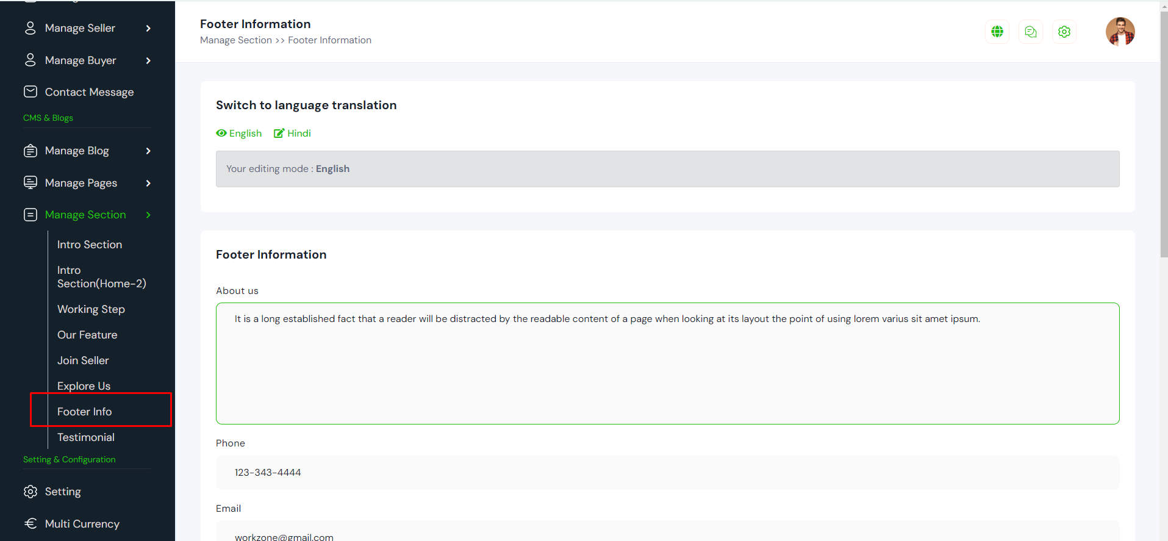Click the gear settings icon in header
This screenshot has width=1168, height=541.
(1064, 32)
